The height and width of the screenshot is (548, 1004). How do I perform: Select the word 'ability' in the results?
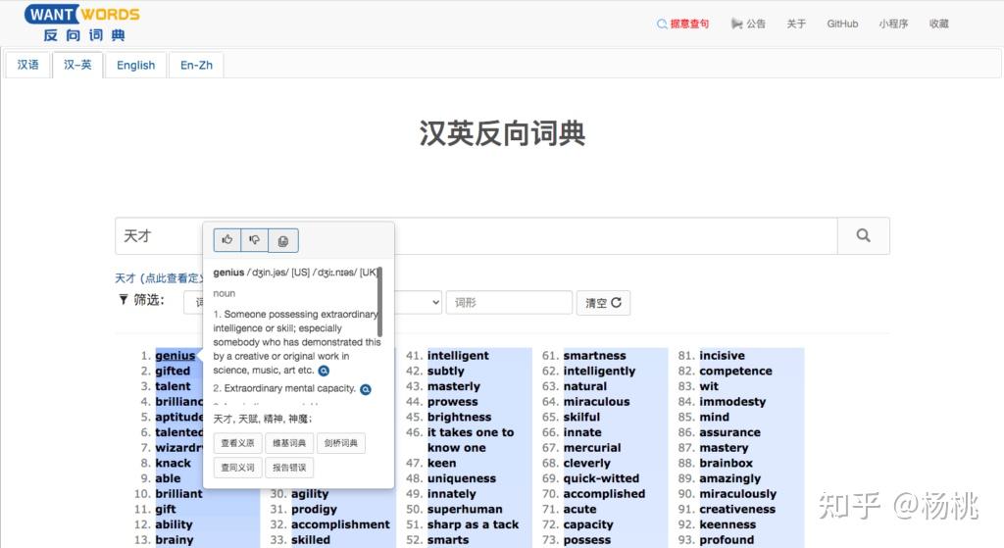coord(174,524)
